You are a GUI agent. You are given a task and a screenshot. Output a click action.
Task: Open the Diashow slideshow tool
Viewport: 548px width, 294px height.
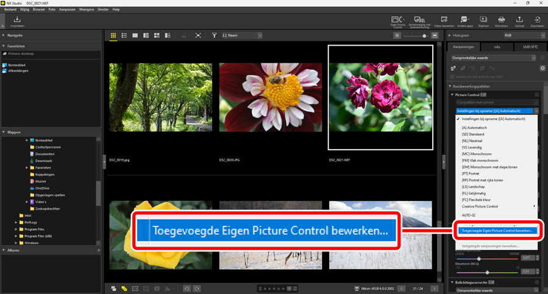tap(483, 21)
